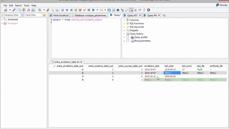Click the round black stop icon

(148, 10)
